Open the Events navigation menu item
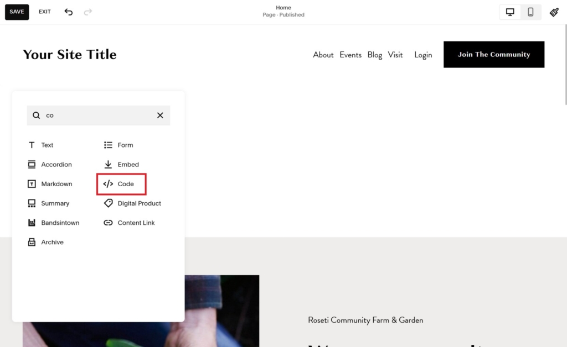567x347 pixels. [x=350, y=55]
